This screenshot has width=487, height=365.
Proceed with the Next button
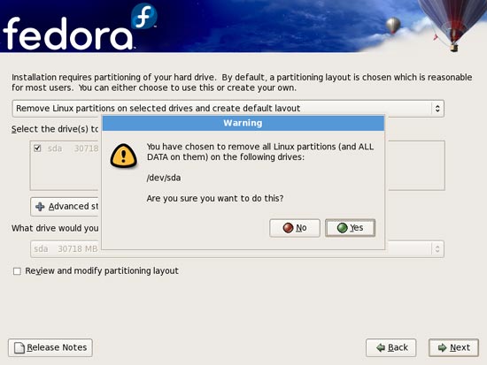pyautogui.click(x=453, y=347)
